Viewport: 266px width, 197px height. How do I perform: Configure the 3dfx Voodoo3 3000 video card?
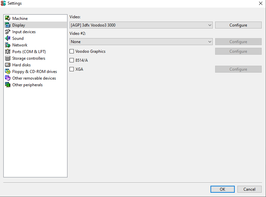click(238, 25)
